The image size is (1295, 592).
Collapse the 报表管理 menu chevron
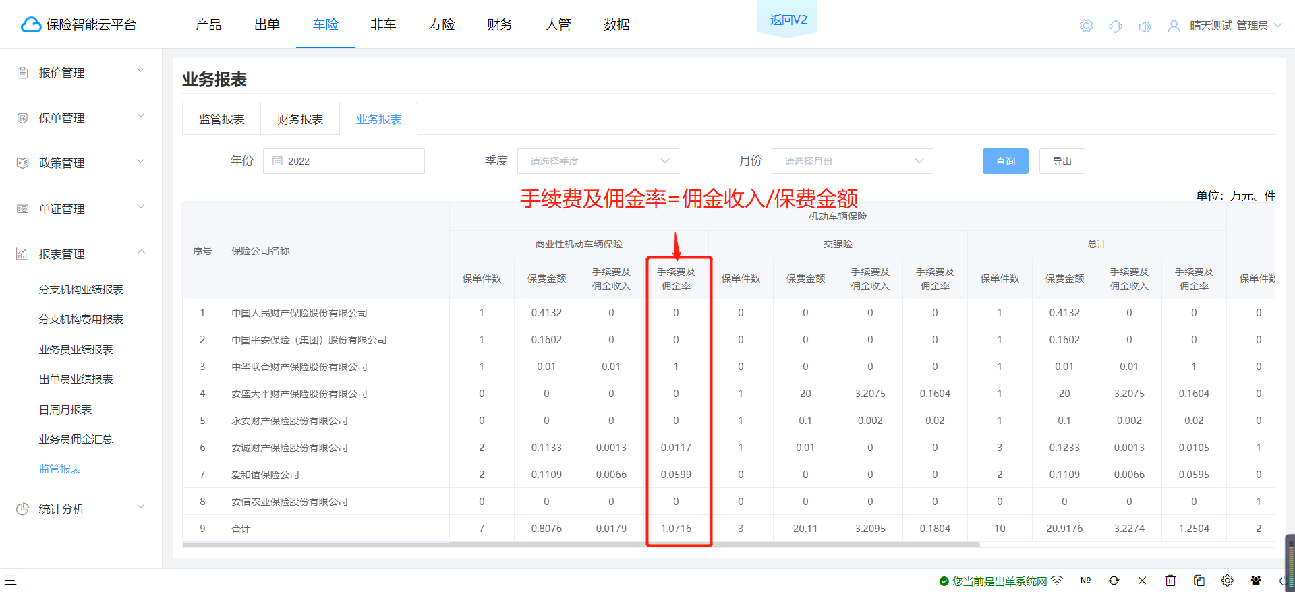click(141, 251)
